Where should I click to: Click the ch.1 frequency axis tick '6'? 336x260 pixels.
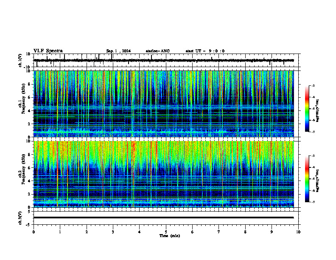pyautogui.click(x=30, y=97)
